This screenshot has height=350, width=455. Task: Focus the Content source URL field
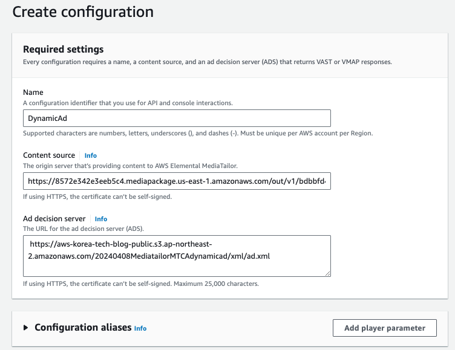coord(177,181)
